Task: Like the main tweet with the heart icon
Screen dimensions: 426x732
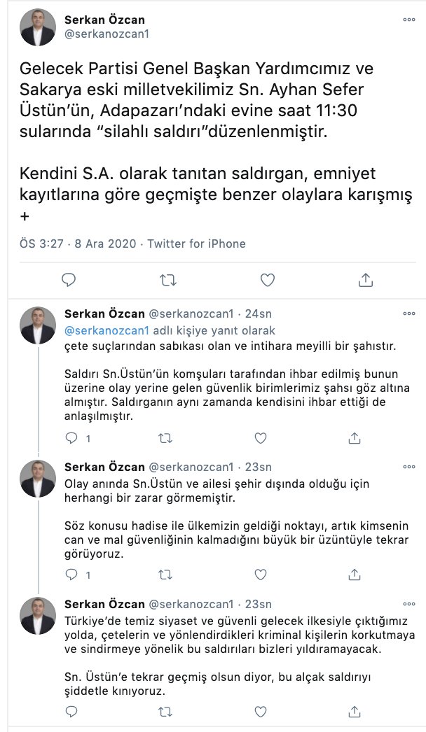Action: point(267,280)
